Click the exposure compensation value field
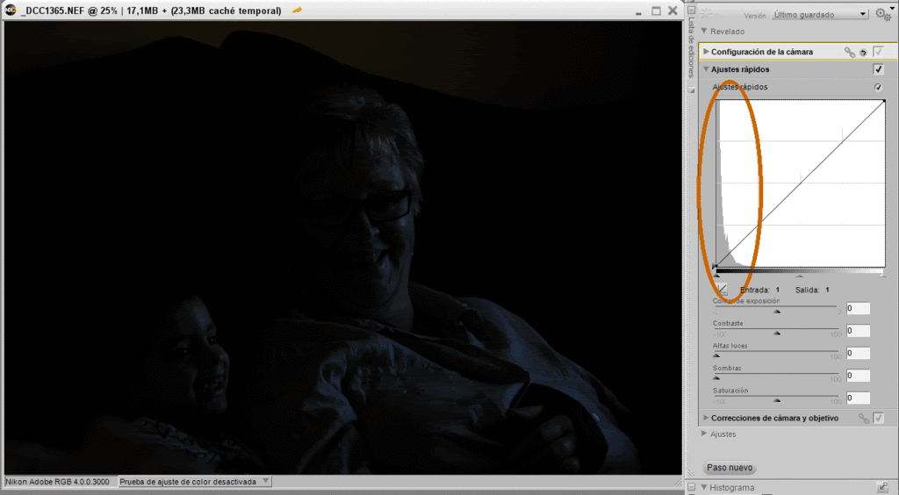899x495 pixels. point(858,308)
